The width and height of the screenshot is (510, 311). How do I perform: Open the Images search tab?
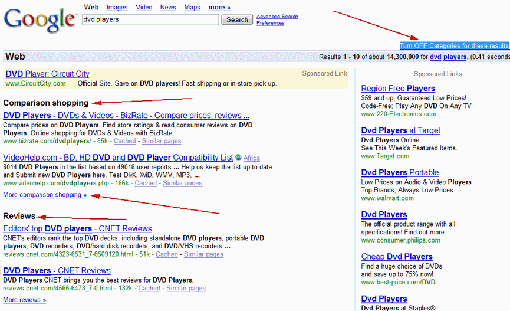[x=117, y=7]
